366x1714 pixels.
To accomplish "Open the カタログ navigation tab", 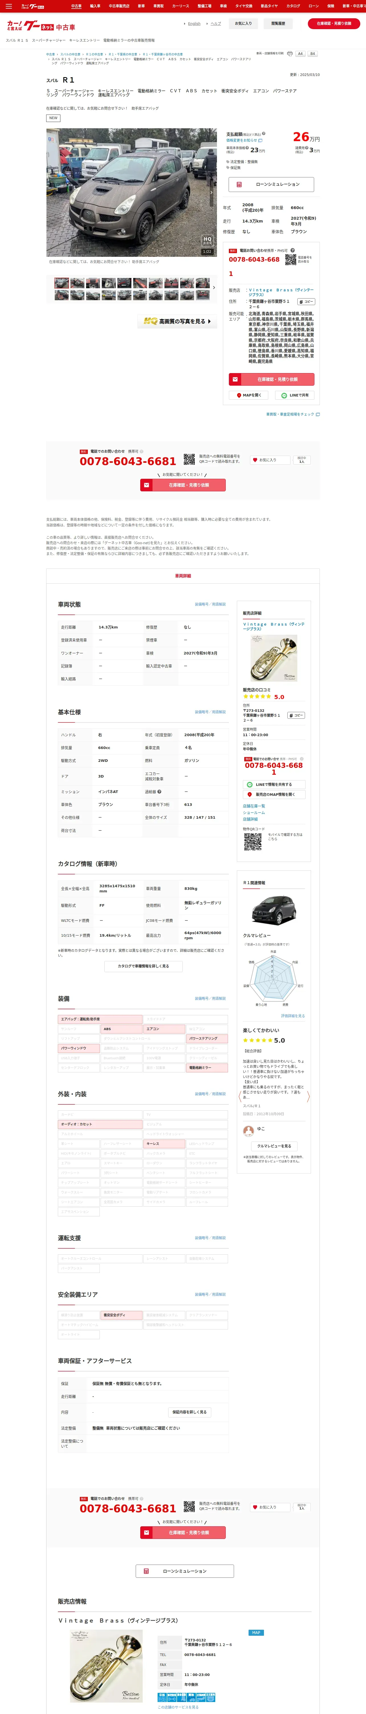I will click(x=293, y=6).
